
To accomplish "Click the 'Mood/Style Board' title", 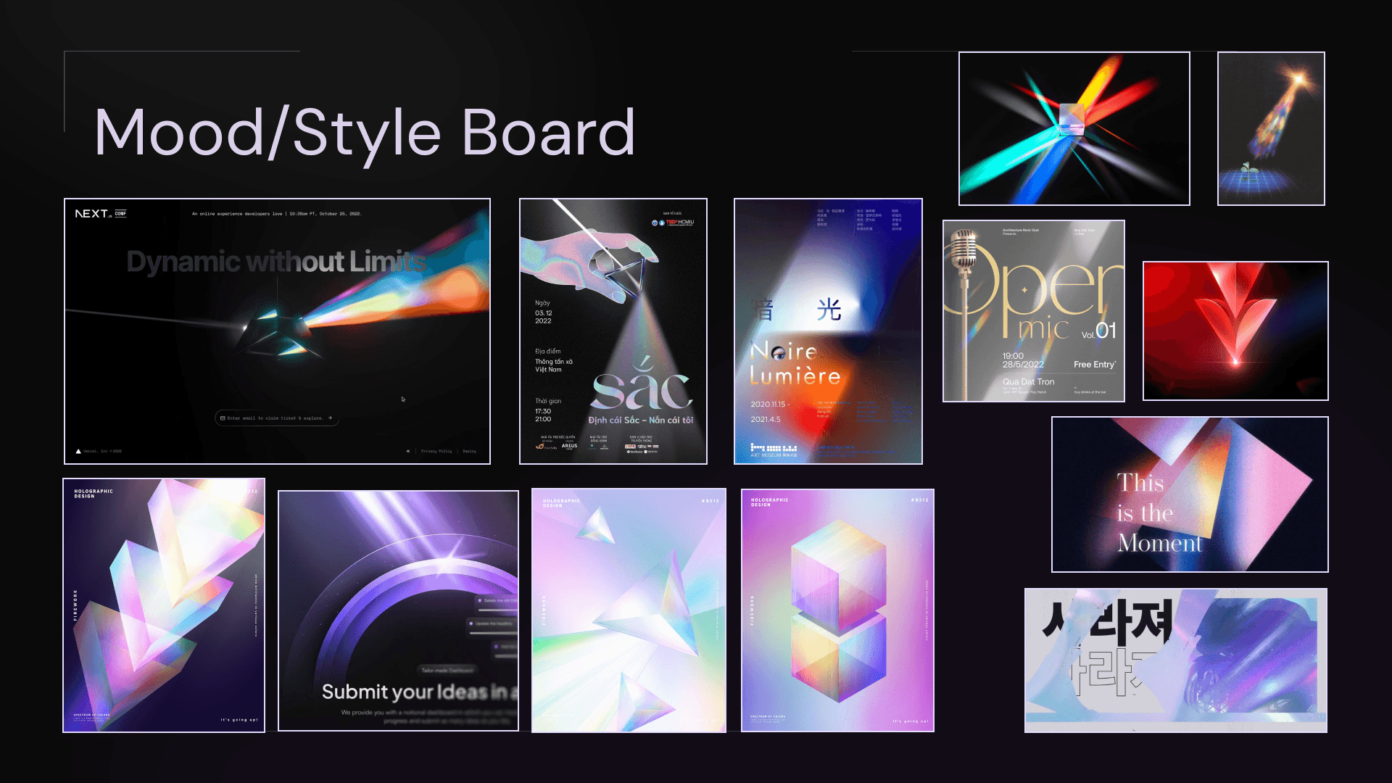I will 365,133.
